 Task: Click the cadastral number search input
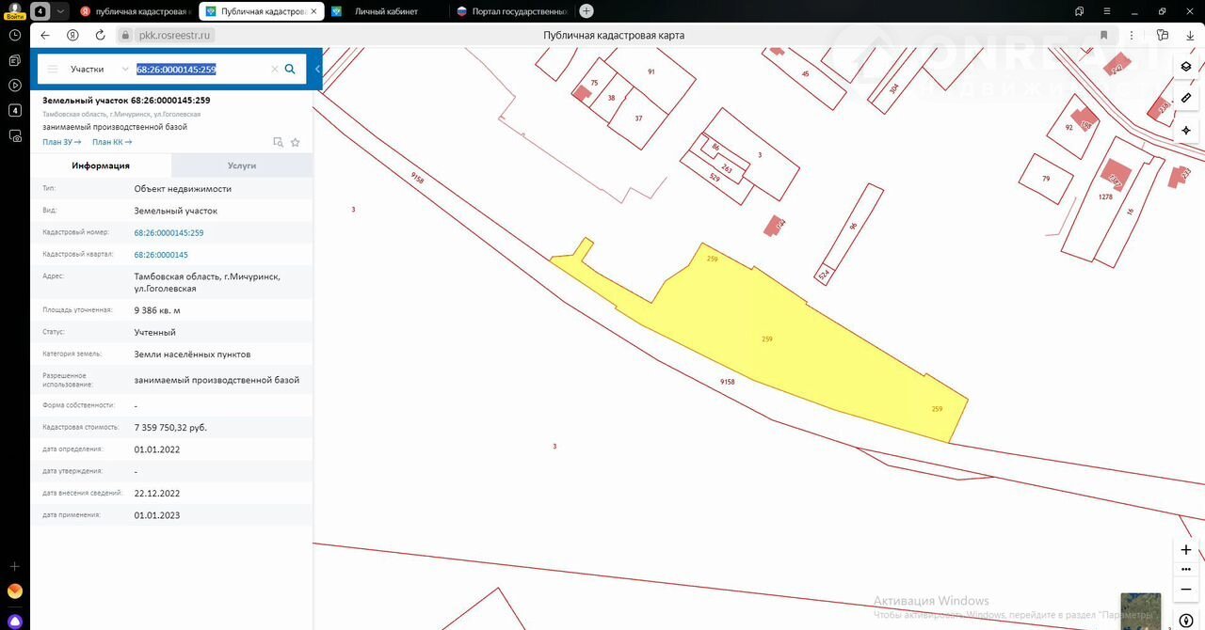(x=201, y=70)
